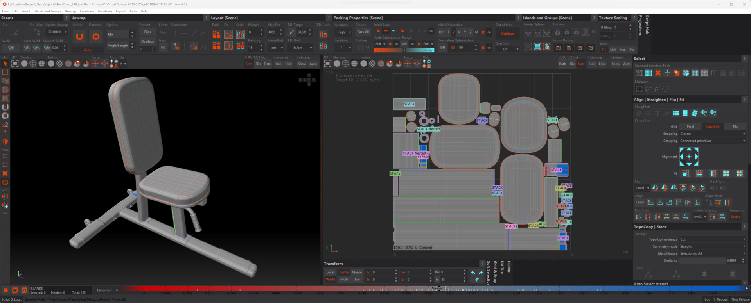This screenshot has height=303, width=751.
Task: Open Accuracy 'High' dropdown
Action: (x=344, y=32)
